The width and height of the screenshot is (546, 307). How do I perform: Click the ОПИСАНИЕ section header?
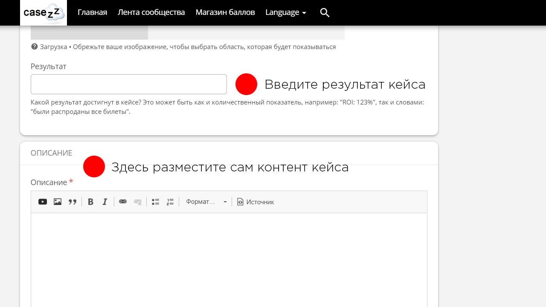[51, 153]
